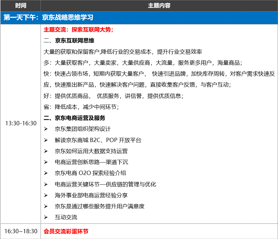Click bullet 京东电商 O2O 探索经验介绍

(90, 173)
